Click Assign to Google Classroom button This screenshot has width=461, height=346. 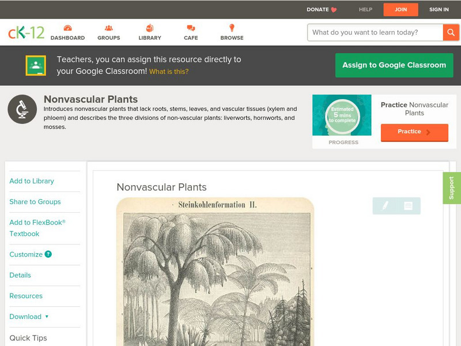coord(394,65)
